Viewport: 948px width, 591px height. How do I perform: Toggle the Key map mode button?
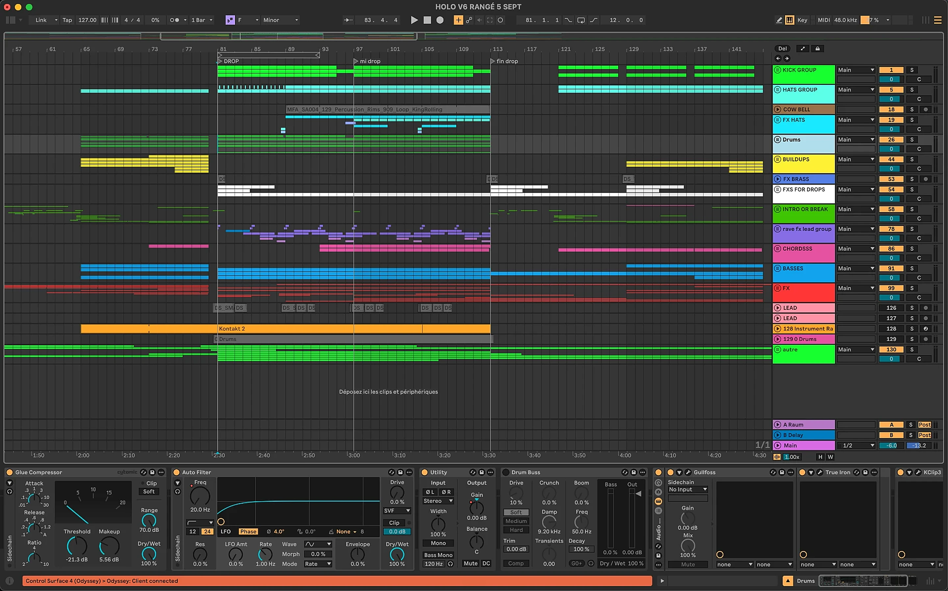(802, 20)
